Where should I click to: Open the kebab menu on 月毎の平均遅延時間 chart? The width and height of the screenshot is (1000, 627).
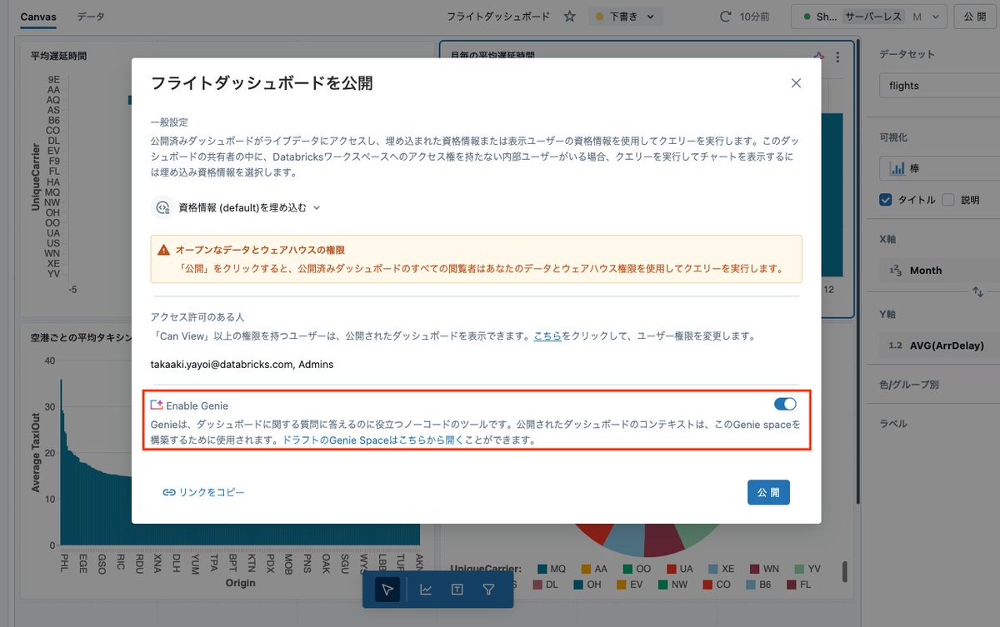[837, 57]
